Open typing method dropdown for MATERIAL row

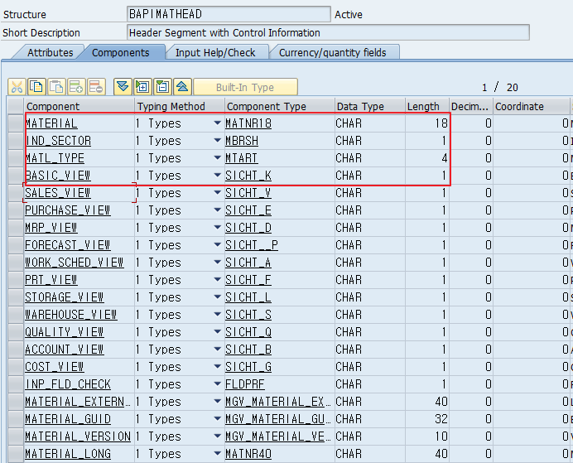coord(218,123)
